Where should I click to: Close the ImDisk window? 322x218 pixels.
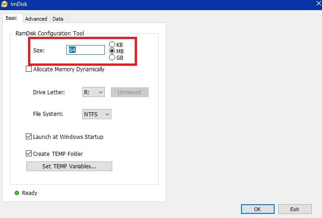point(319,3)
